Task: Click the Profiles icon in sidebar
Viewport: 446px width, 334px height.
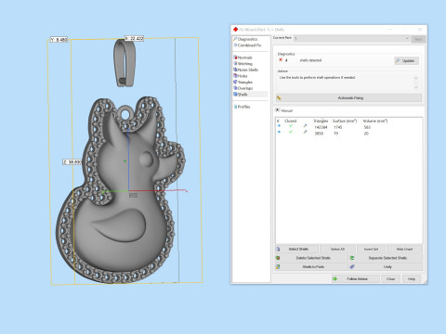Action: click(235, 107)
